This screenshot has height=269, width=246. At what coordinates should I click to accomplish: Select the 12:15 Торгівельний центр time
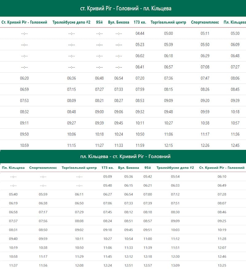pyautogui.click(x=168, y=146)
